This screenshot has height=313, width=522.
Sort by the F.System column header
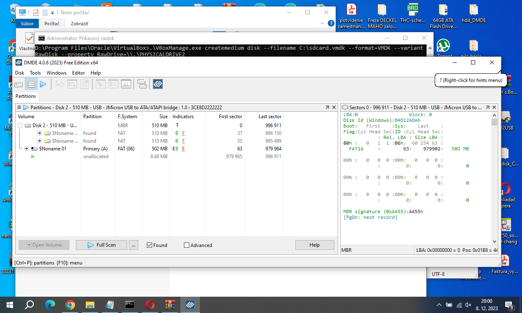[x=128, y=117]
